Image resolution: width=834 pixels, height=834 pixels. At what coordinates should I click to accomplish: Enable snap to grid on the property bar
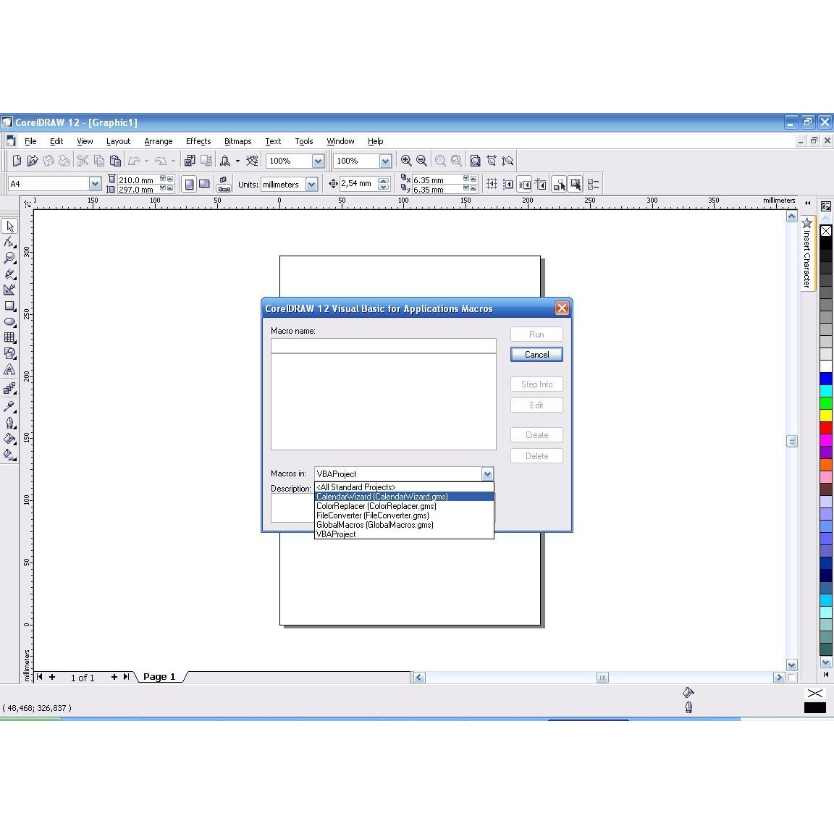[492, 184]
